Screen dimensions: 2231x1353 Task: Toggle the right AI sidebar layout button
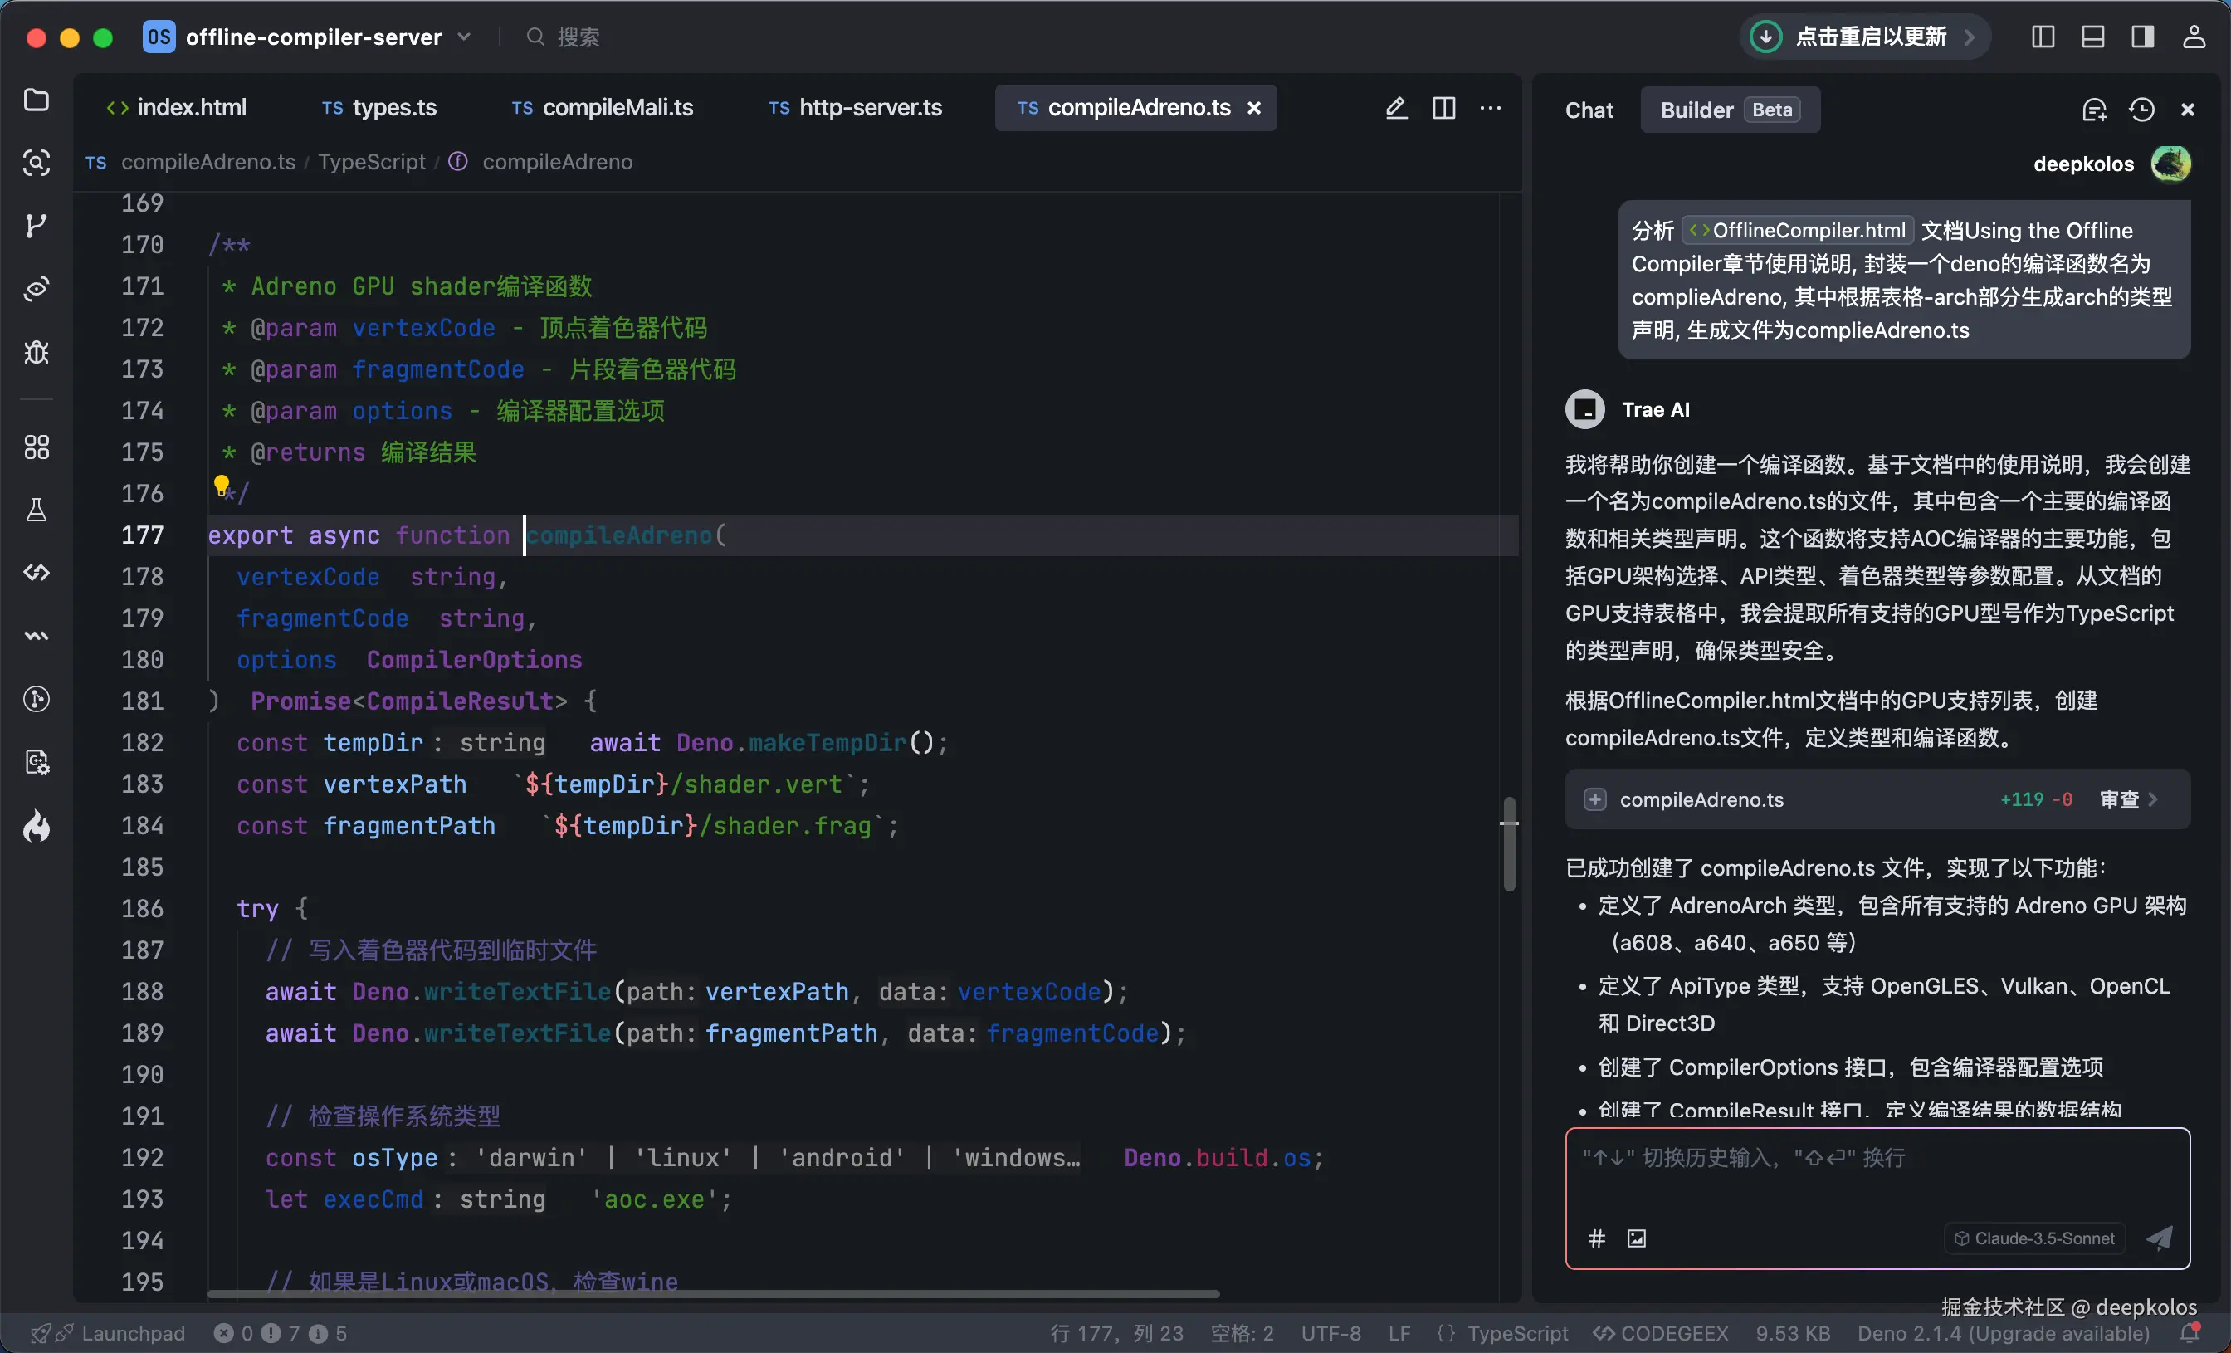click(x=2142, y=37)
